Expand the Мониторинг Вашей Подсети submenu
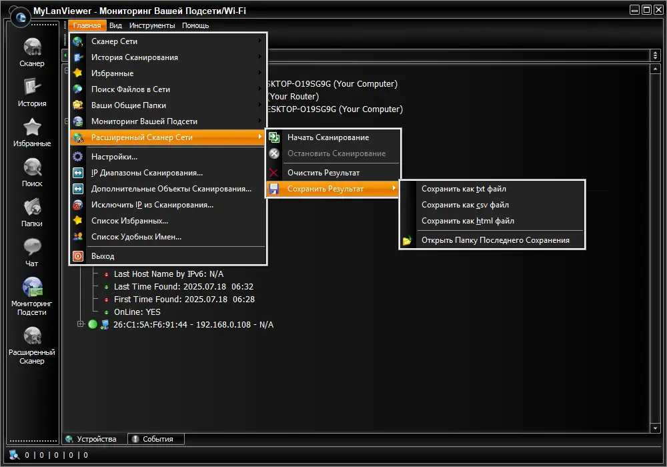This screenshot has width=667, height=467. pyautogui.click(x=168, y=121)
